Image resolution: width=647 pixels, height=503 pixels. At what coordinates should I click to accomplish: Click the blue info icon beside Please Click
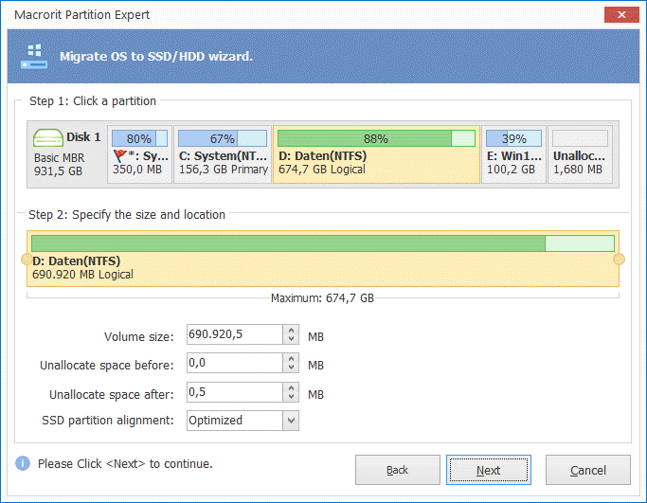[23, 463]
